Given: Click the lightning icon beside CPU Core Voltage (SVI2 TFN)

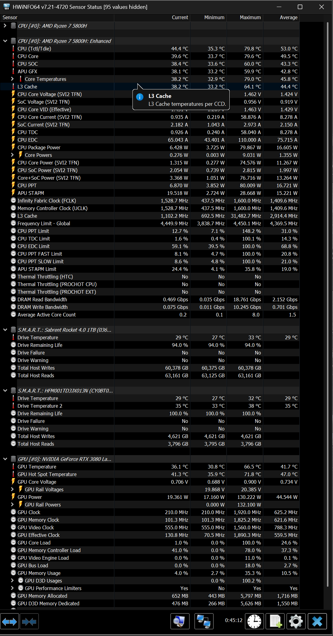Looking at the screenshot, I should pos(13,94).
